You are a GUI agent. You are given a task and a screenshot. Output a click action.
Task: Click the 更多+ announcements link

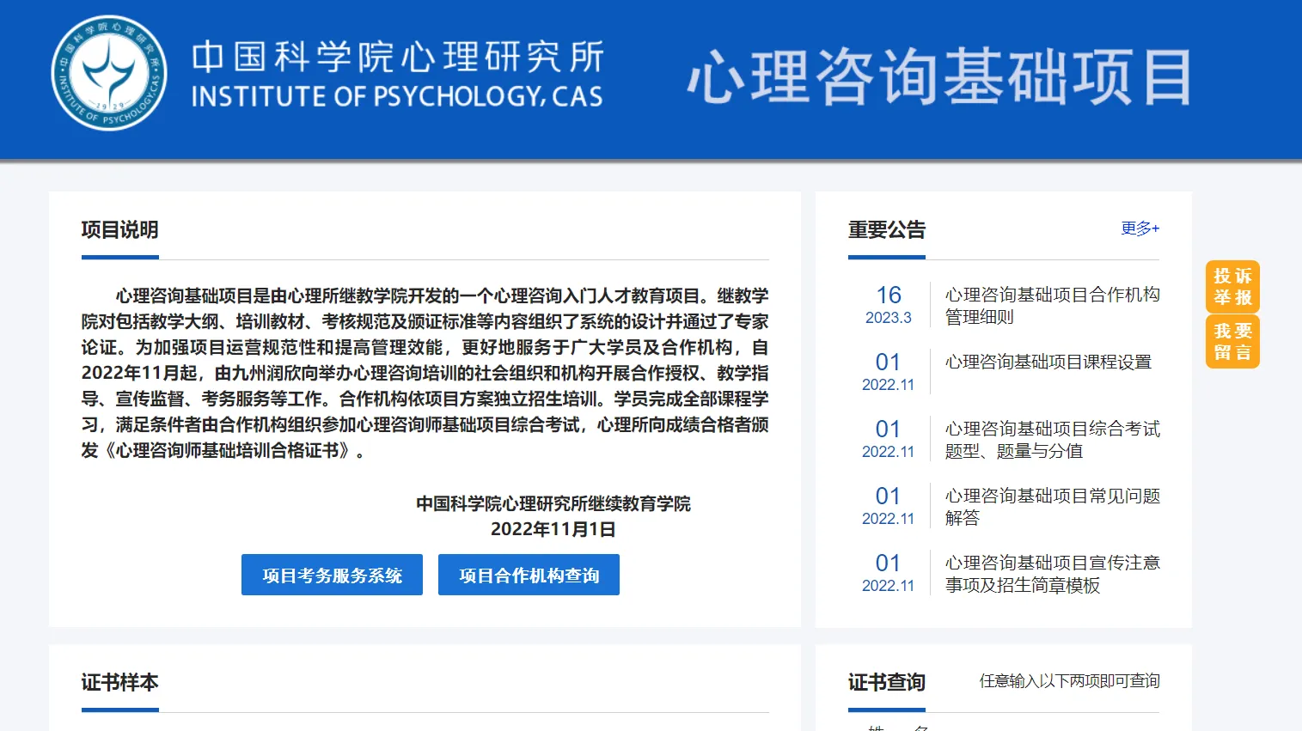click(x=1140, y=228)
